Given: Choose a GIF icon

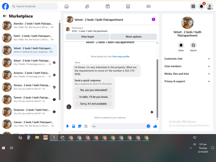Looking at the screenshot, I should pyautogui.click(x=86, y=126).
